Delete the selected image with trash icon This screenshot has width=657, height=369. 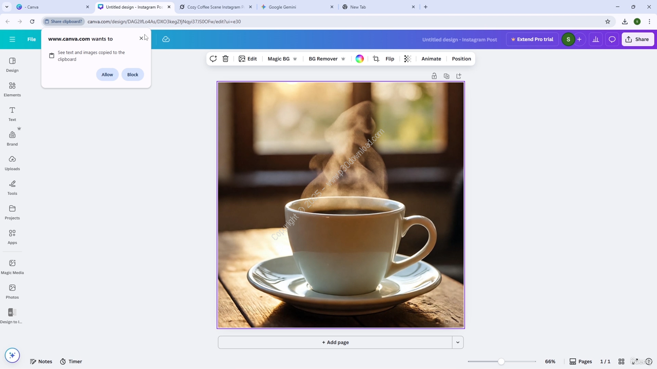click(x=225, y=59)
